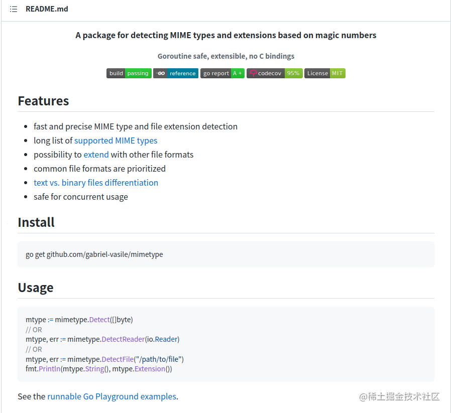This screenshot has width=451, height=413.
Task: Open the README table of contents icon
Action: 14,10
